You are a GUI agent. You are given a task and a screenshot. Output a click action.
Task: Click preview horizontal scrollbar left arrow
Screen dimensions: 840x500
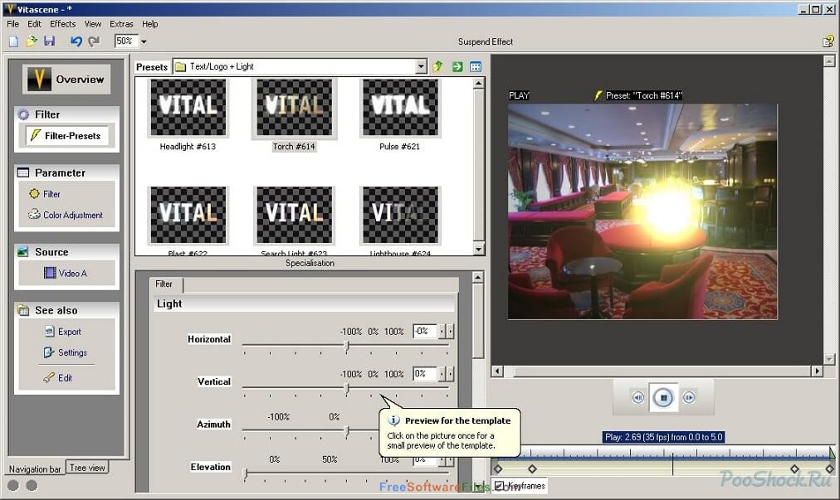click(497, 371)
